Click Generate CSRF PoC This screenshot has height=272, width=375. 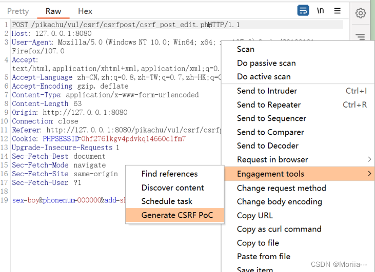coord(175,215)
